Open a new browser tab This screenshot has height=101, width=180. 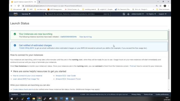(x=39, y=2)
